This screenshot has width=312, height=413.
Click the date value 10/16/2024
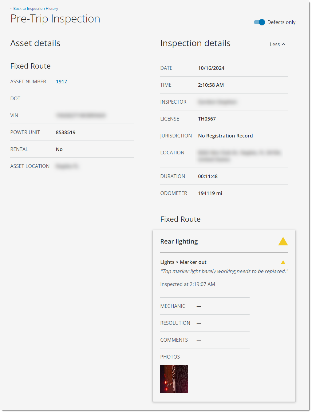(x=211, y=68)
